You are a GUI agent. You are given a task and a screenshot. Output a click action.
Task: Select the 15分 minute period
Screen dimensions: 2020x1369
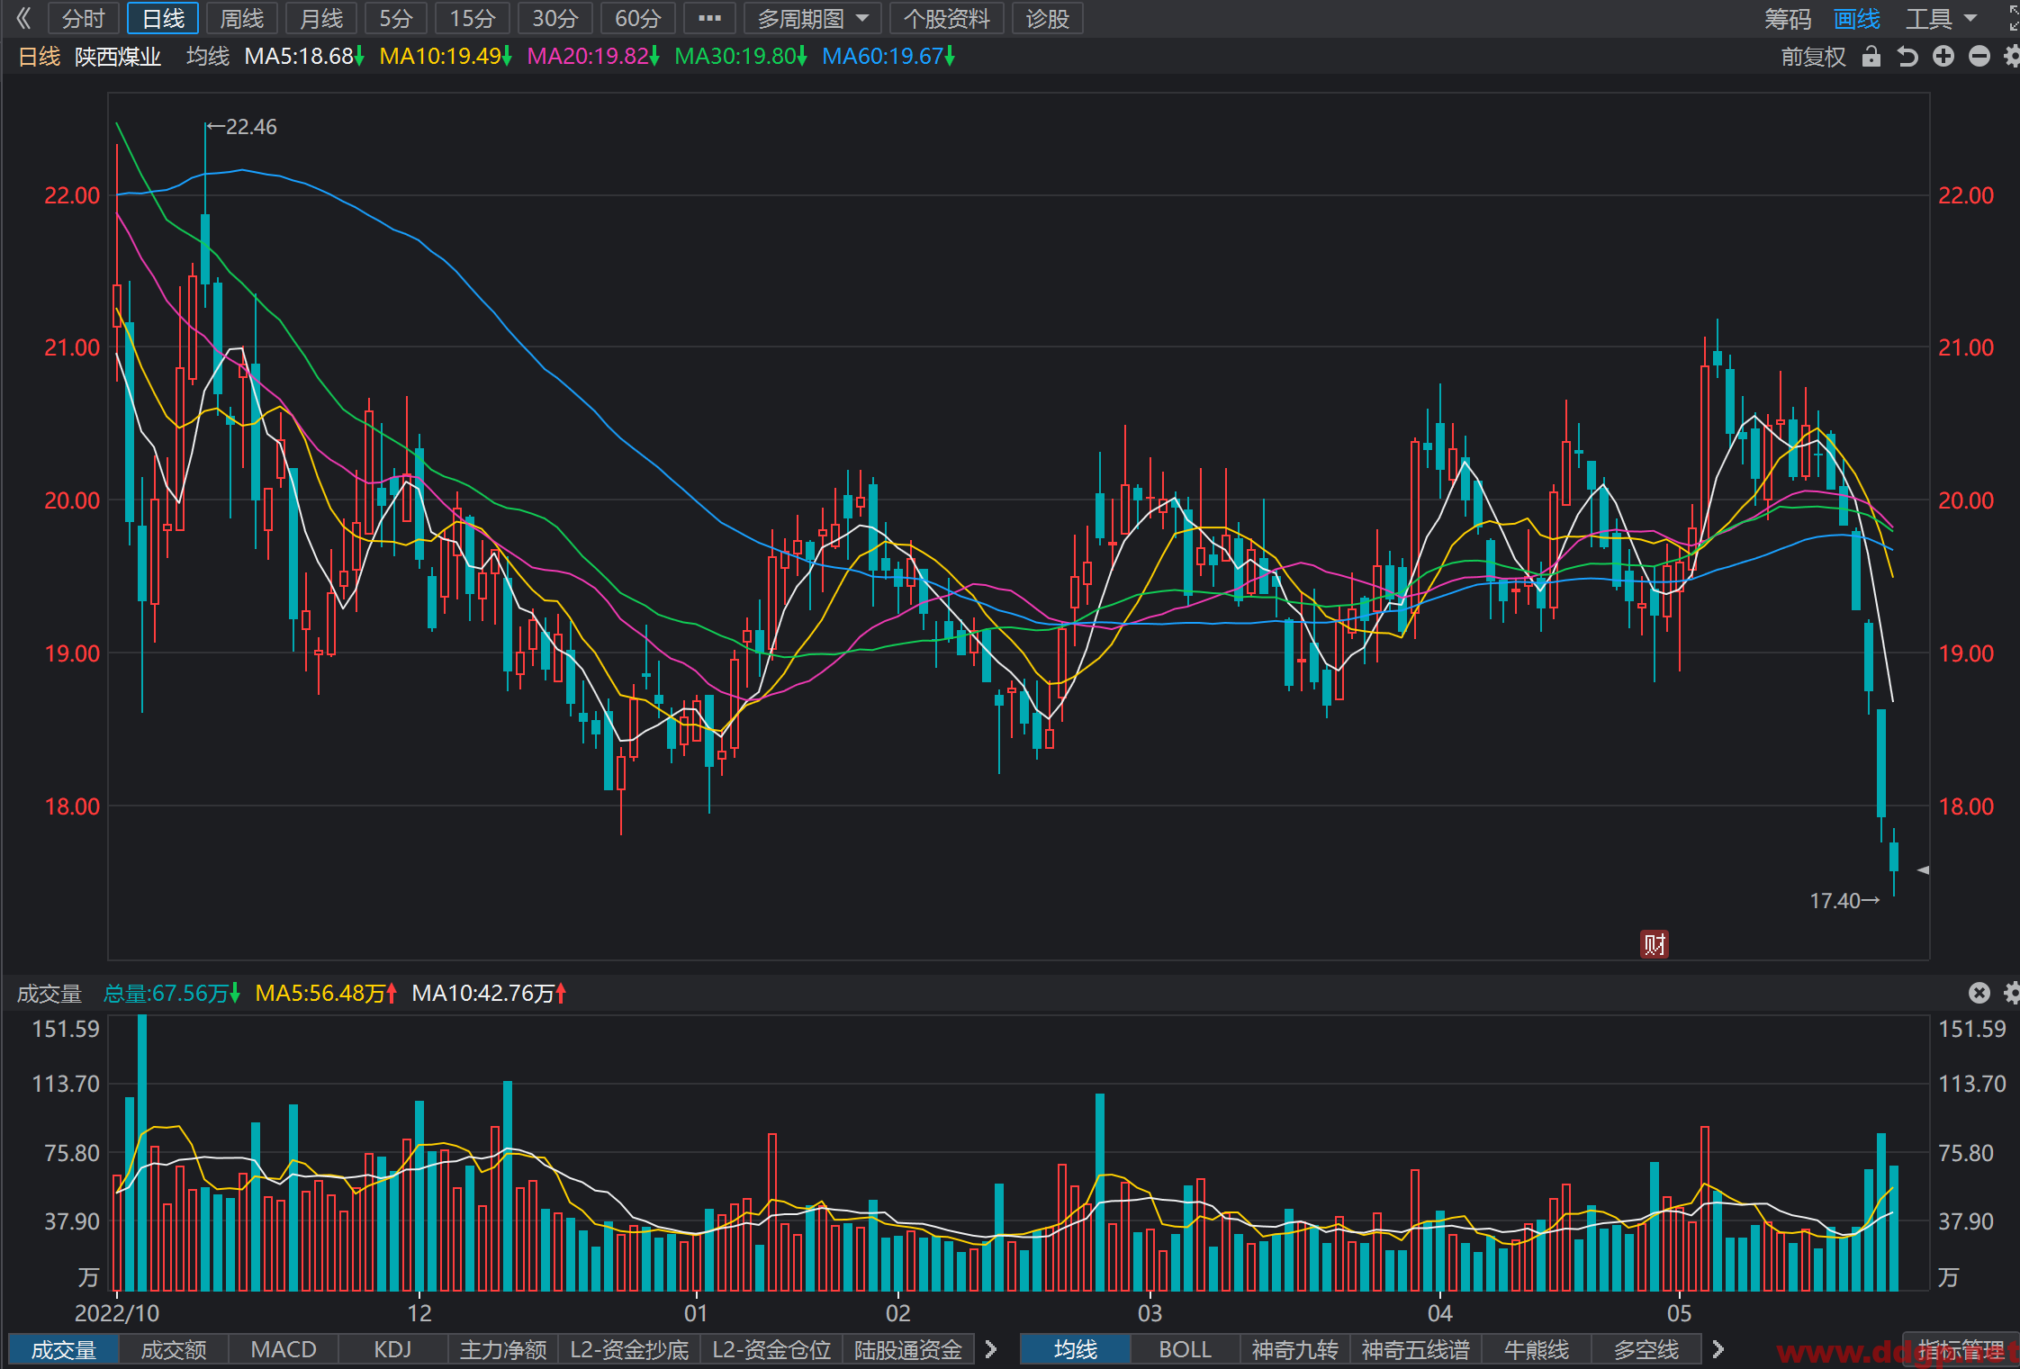(473, 18)
